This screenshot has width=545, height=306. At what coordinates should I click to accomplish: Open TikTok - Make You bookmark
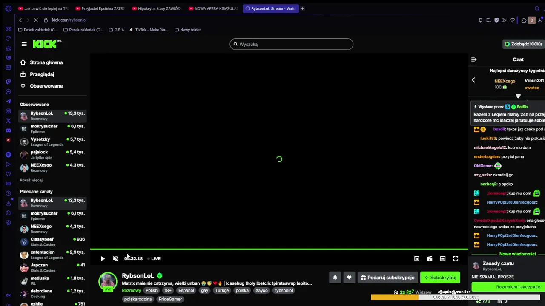pos(149,30)
